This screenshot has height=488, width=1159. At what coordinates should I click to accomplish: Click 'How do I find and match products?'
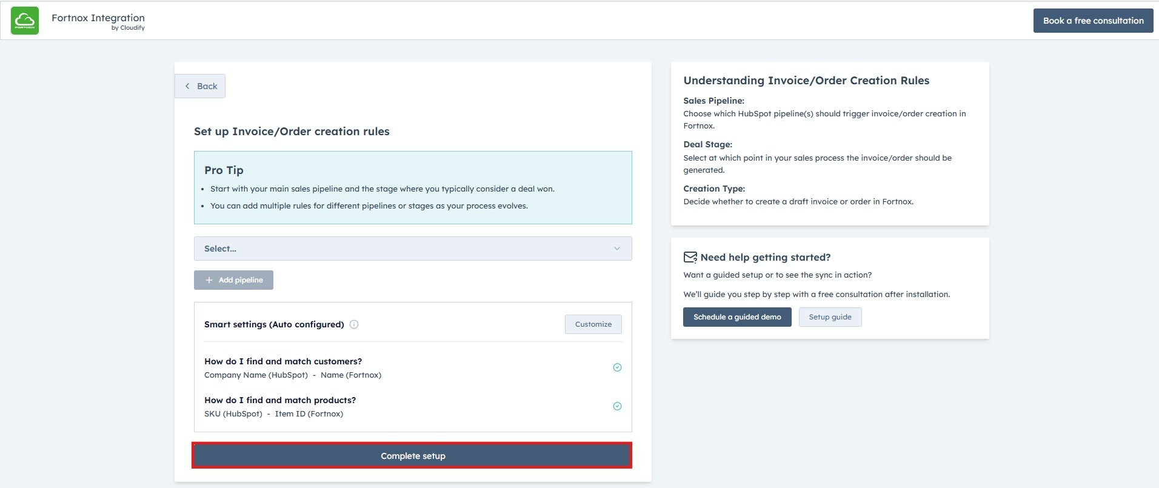(x=280, y=400)
